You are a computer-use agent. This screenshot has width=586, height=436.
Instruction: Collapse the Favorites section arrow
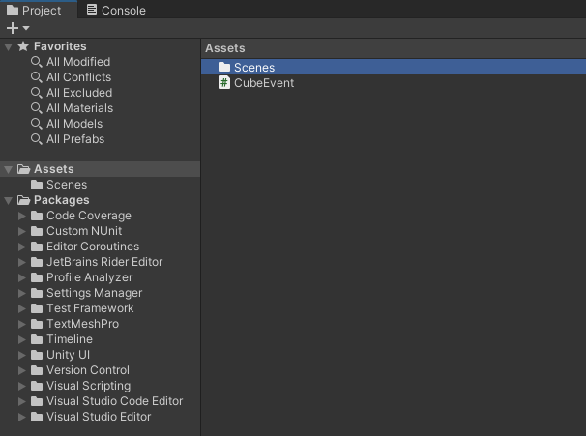click(9, 46)
